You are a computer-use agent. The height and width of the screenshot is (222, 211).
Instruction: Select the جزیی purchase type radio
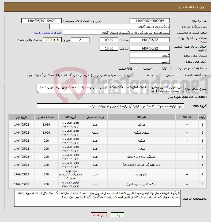[x=178, y=75]
